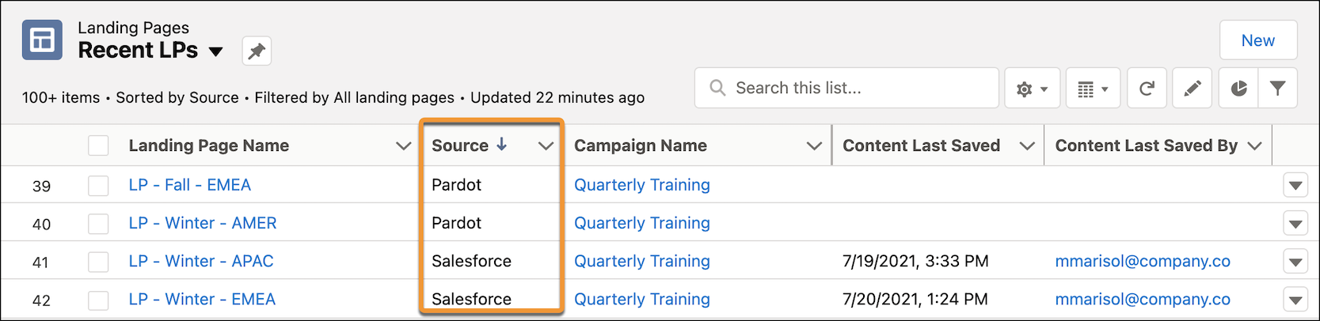Image resolution: width=1320 pixels, height=321 pixels.
Task: Pin the Recent LPs list view
Action: click(x=257, y=51)
